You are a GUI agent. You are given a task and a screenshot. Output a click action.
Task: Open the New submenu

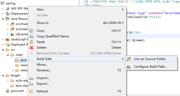click(77, 10)
